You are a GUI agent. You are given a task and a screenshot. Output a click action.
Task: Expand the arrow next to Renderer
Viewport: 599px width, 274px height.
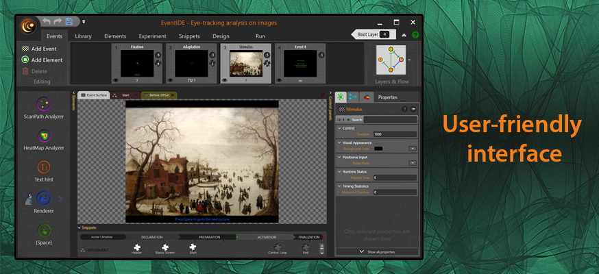coord(60,199)
